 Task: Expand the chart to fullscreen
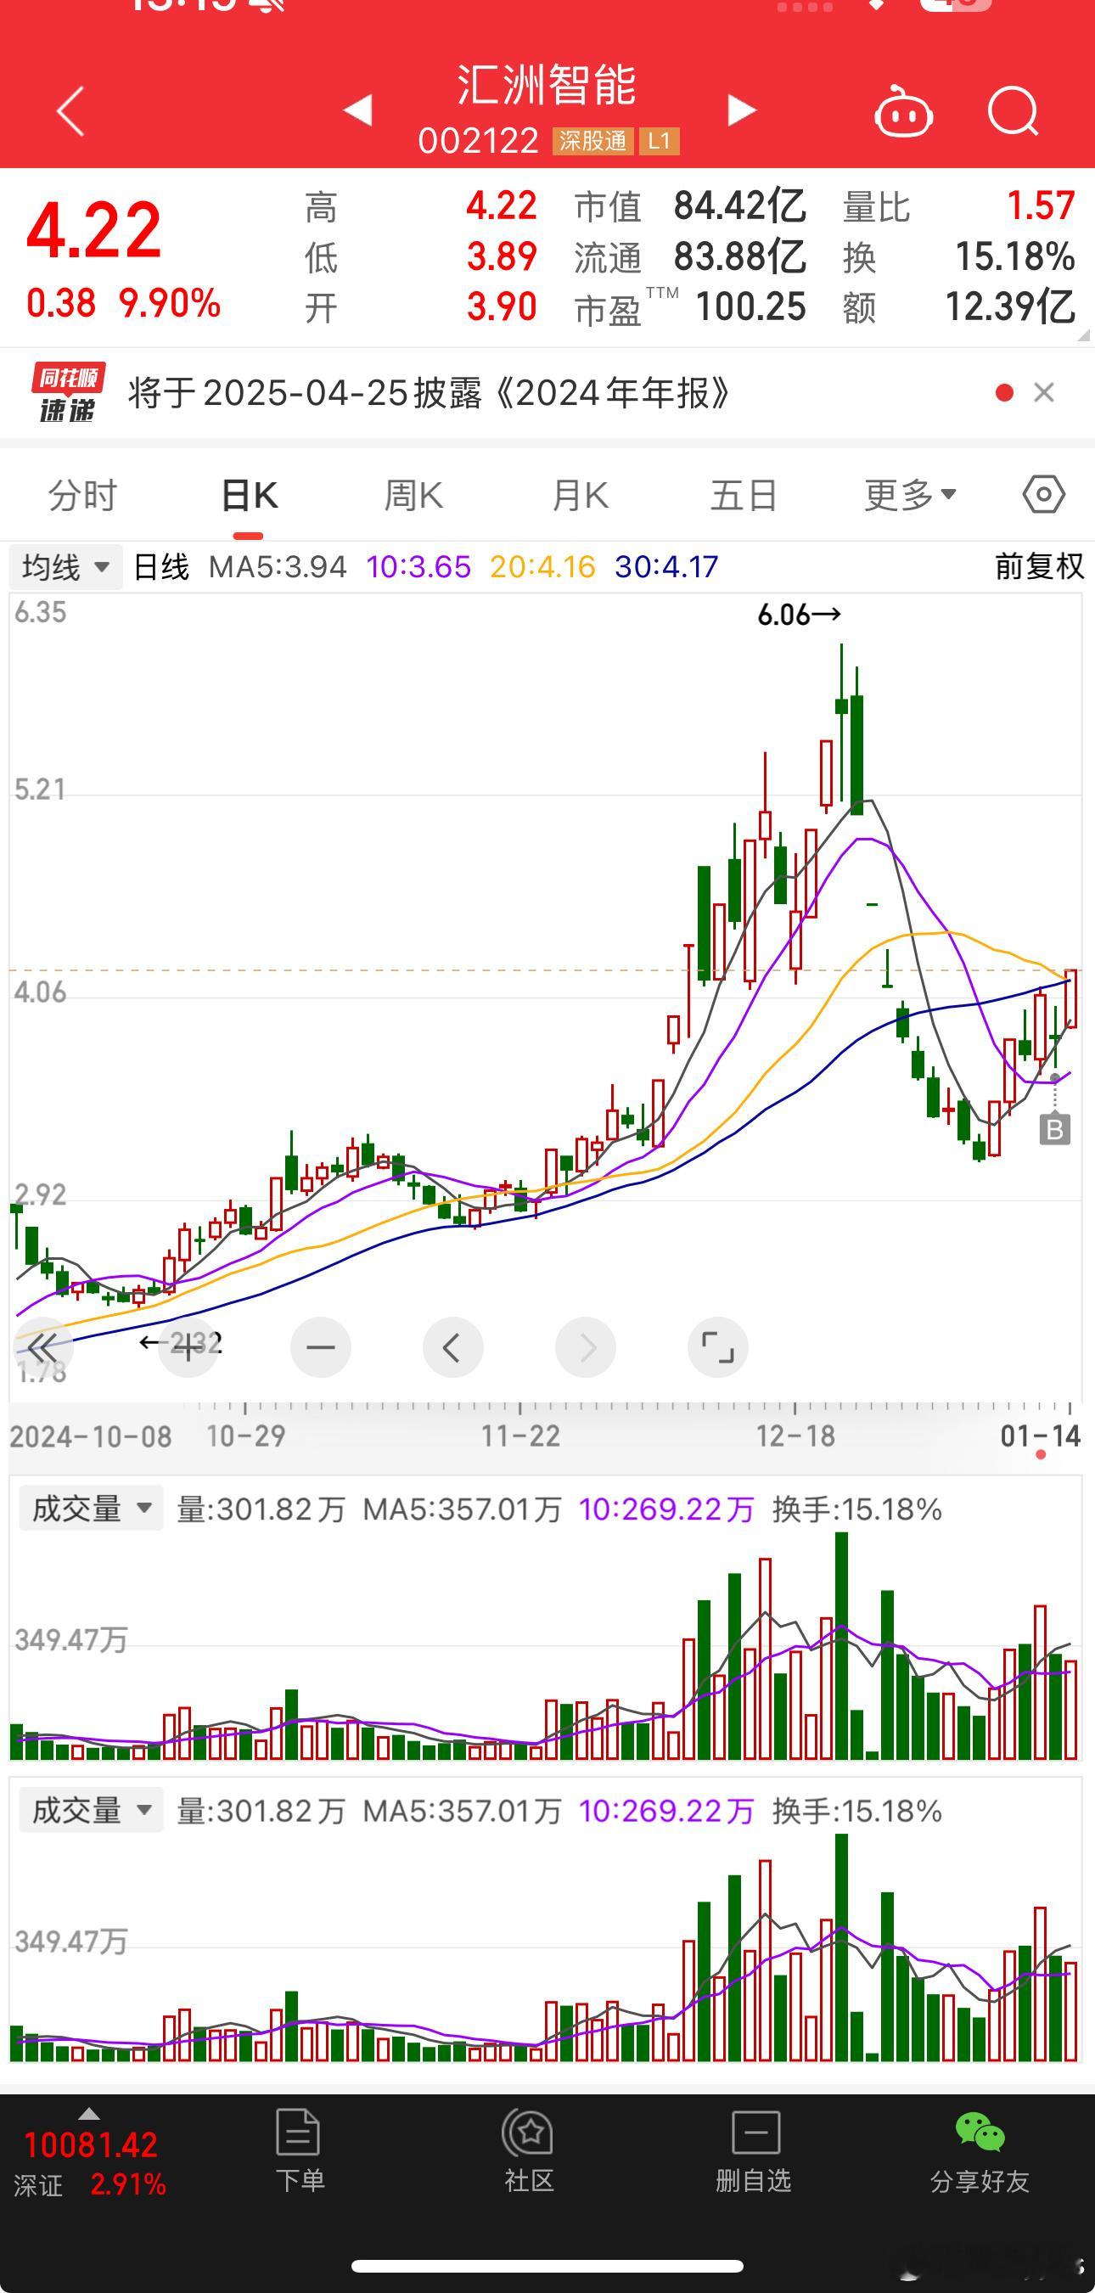717,1347
